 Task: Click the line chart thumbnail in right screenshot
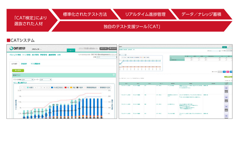[x=141, y=63]
